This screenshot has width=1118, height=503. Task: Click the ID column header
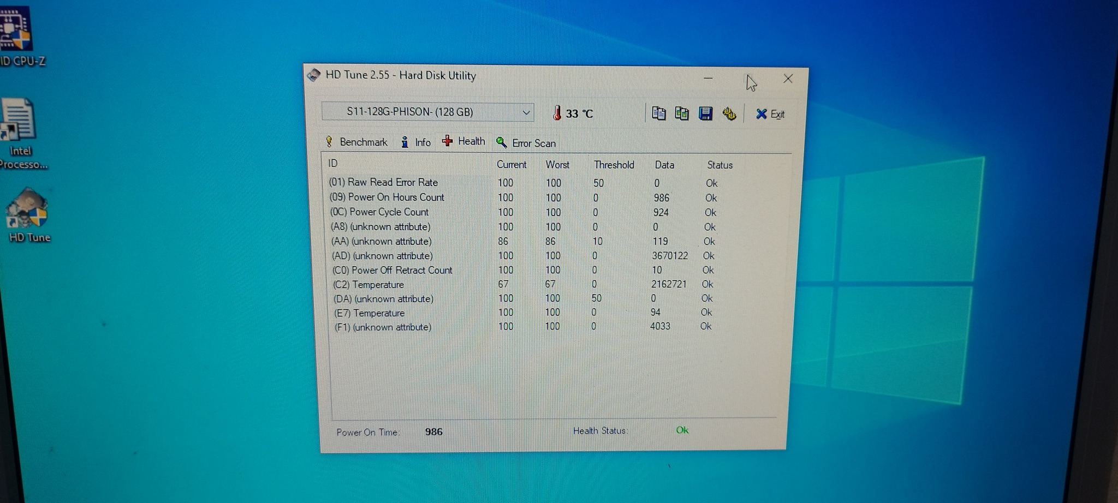tap(333, 163)
